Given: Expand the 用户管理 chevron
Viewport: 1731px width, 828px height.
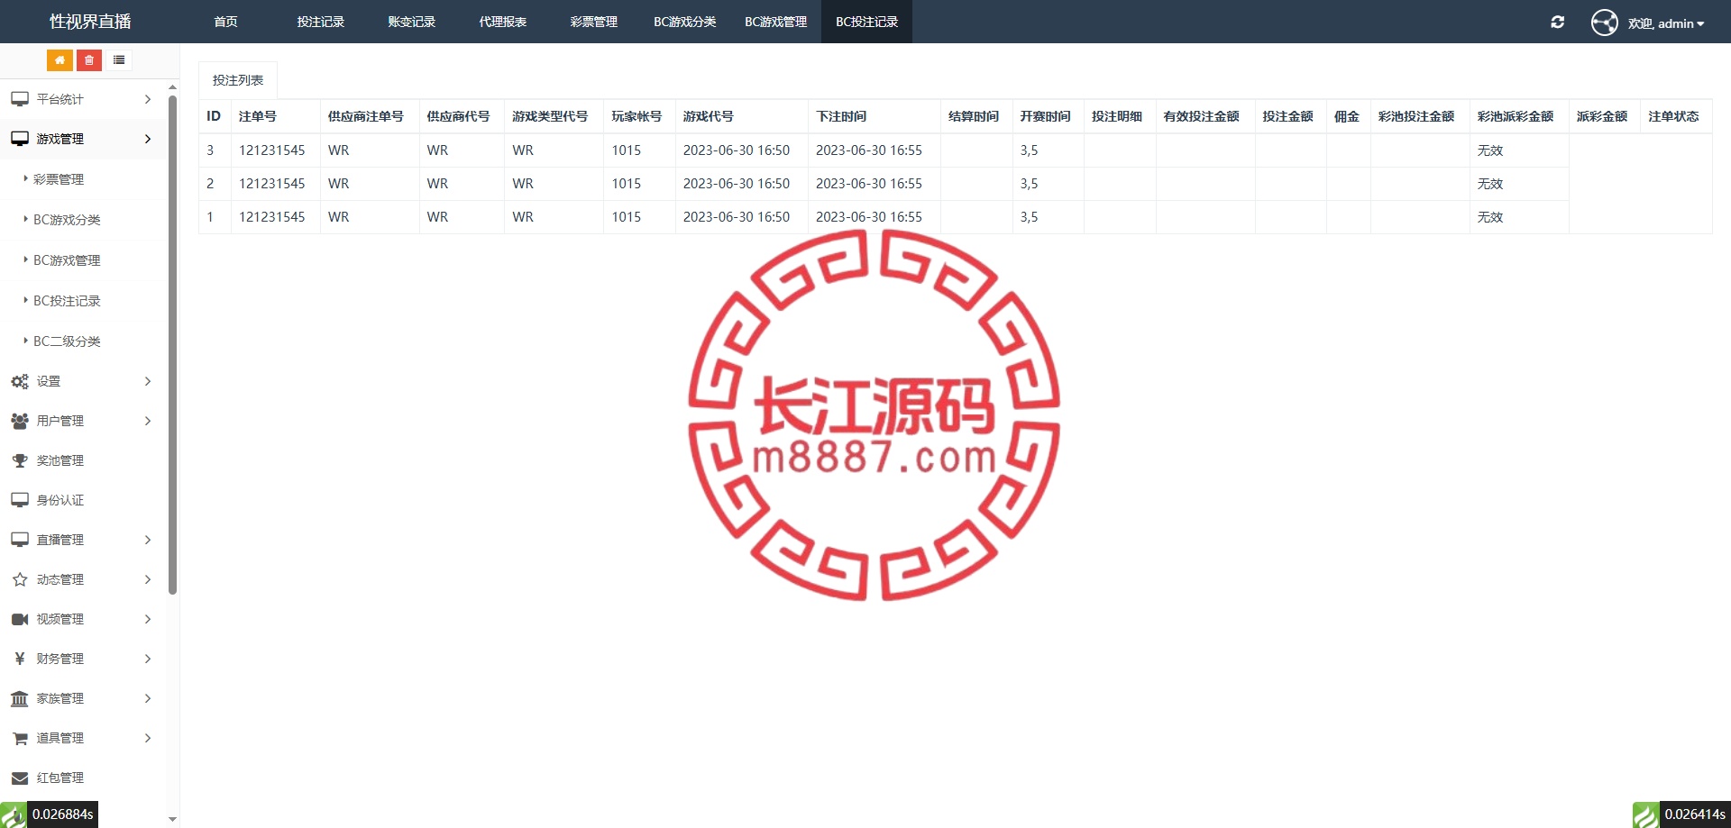Looking at the screenshot, I should coord(148,421).
